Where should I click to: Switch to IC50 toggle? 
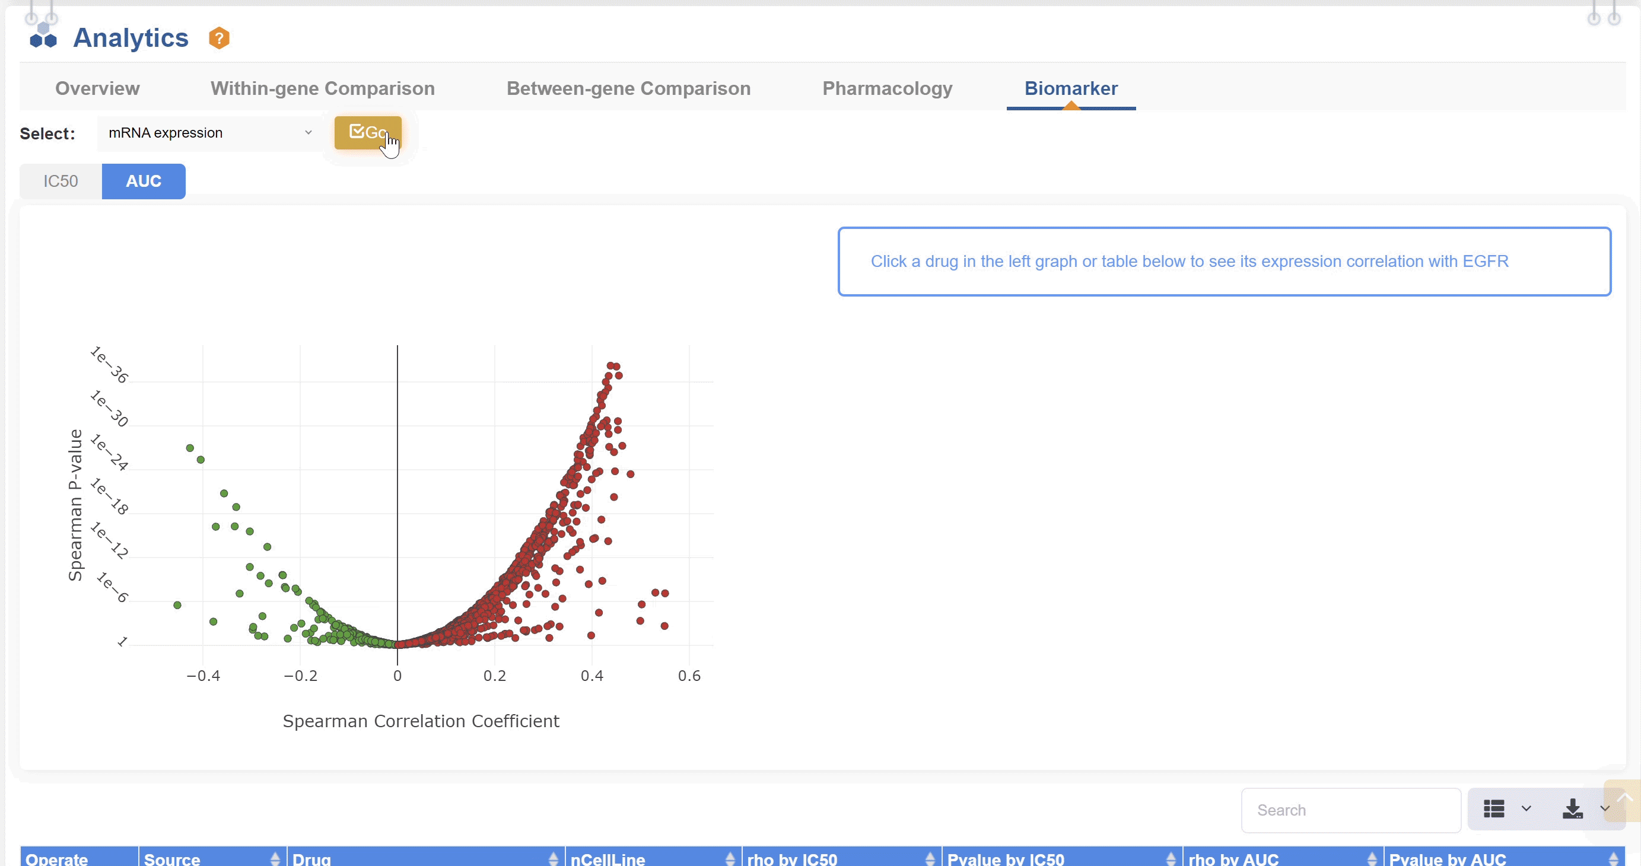61,182
